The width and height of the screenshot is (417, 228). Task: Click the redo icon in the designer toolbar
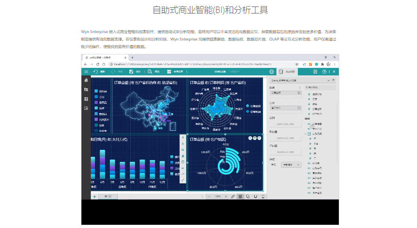point(113,72)
